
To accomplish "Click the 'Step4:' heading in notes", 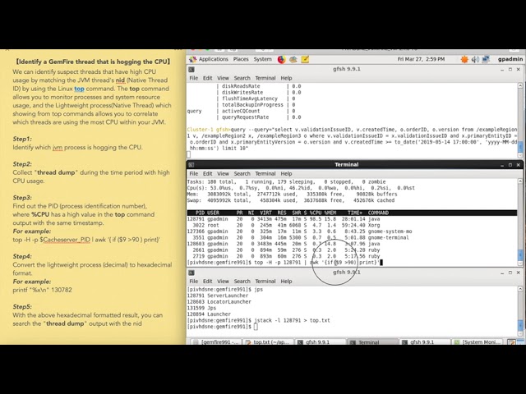I will click(x=22, y=257).
